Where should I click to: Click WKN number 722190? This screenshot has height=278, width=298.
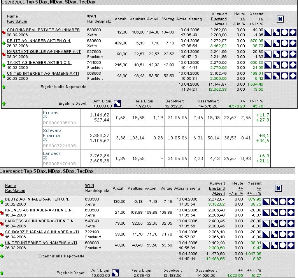point(92,232)
